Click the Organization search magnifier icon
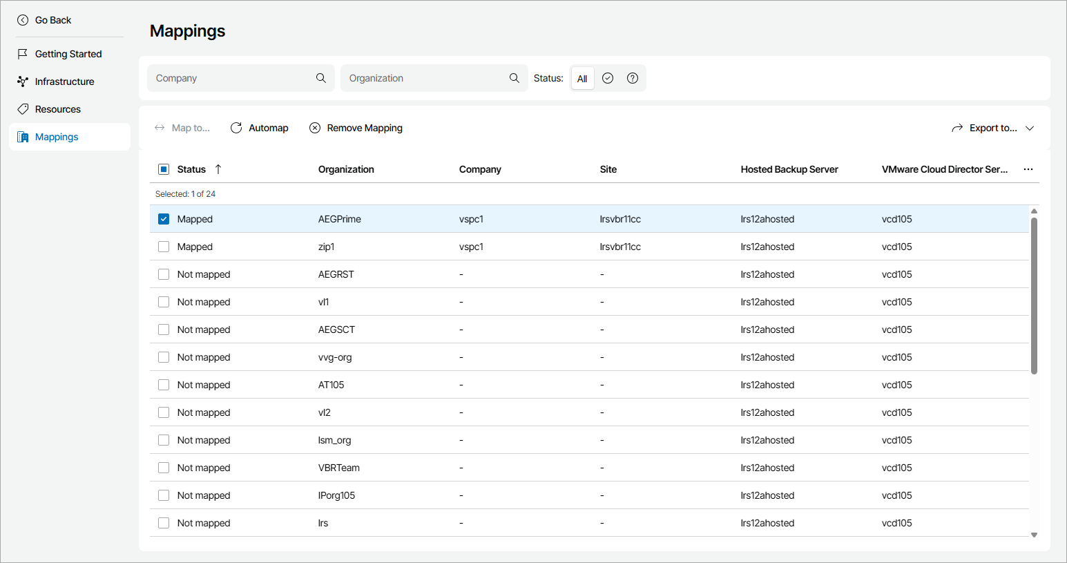The image size is (1067, 563). click(x=515, y=78)
